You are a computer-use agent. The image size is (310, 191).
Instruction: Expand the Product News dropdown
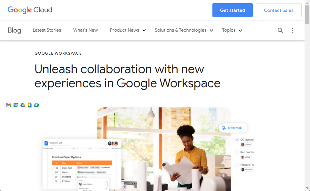pyautogui.click(x=128, y=30)
